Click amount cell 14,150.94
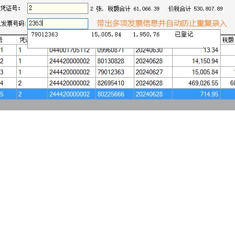 coord(197,61)
